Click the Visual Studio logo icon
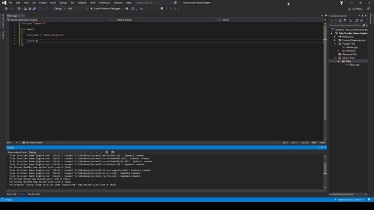 (x=4, y=2)
